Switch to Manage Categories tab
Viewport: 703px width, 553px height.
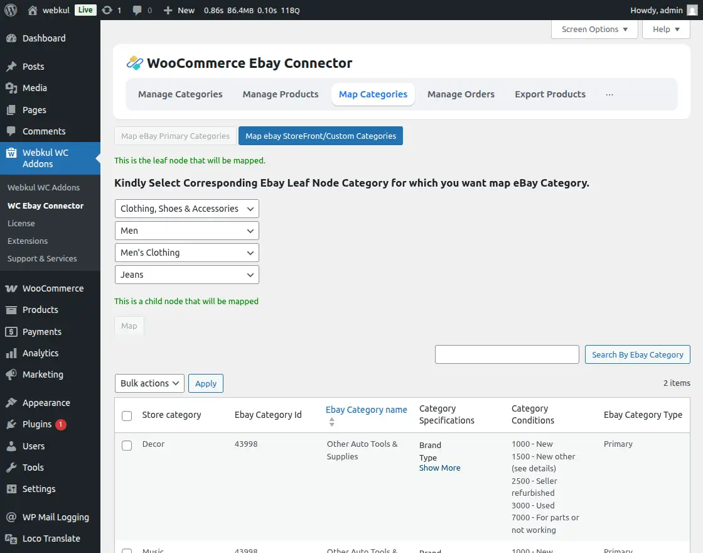[x=180, y=94]
